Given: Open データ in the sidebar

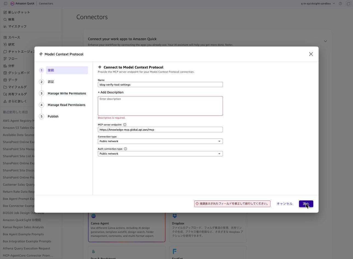Looking at the screenshot, I should [10, 80].
